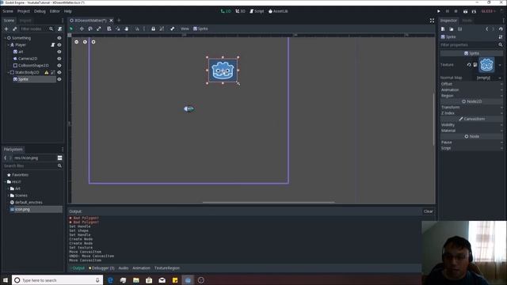The width and height of the screenshot is (507, 285).
Task: Zoom out with the viewport minus button
Action: (x=77, y=42)
